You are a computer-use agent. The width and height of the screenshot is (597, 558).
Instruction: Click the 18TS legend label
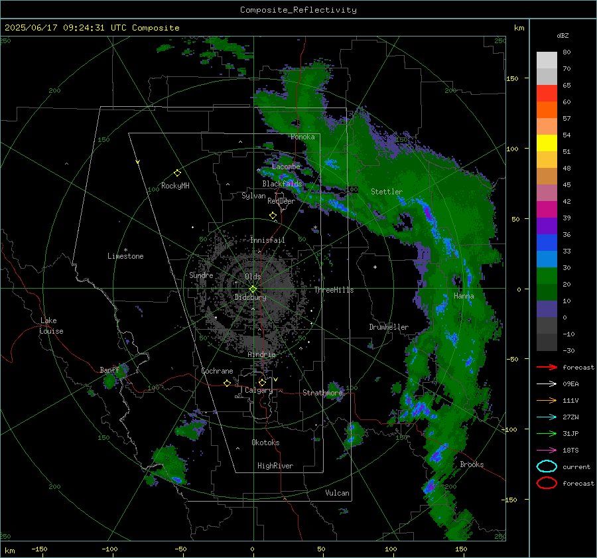pyautogui.click(x=570, y=451)
